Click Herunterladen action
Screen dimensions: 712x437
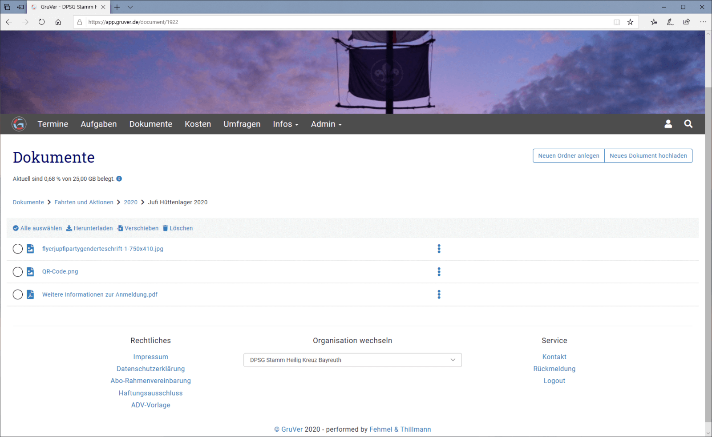click(x=89, y=228)
